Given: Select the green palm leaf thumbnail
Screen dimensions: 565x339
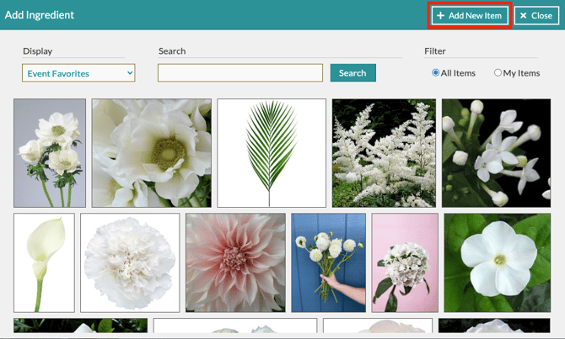Looking at the screenshot, I should 272,153.
